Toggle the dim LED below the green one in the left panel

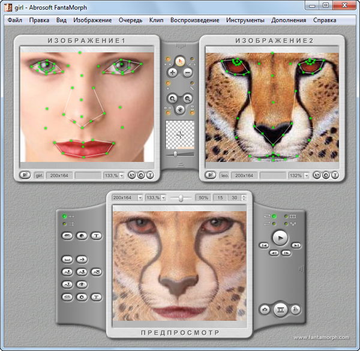coord(65,224)
